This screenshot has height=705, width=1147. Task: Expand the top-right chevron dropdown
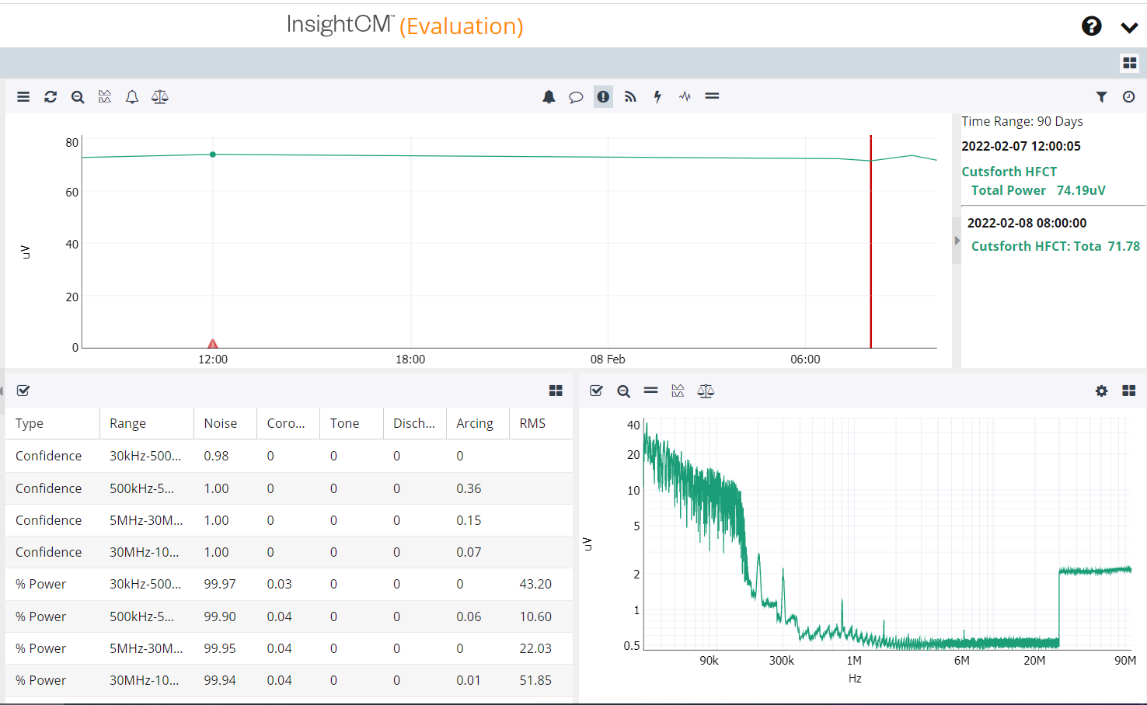coord(1129,28)
